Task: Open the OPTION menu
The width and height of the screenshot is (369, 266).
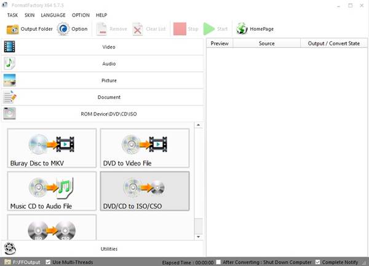Action: [81, 15]
